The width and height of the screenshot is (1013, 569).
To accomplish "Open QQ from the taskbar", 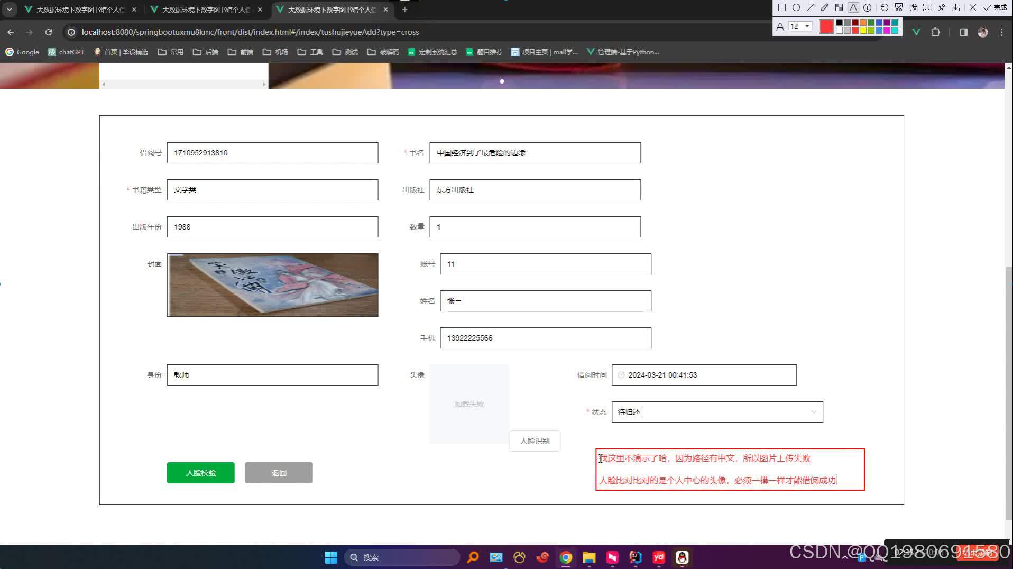I will (682, 557).
